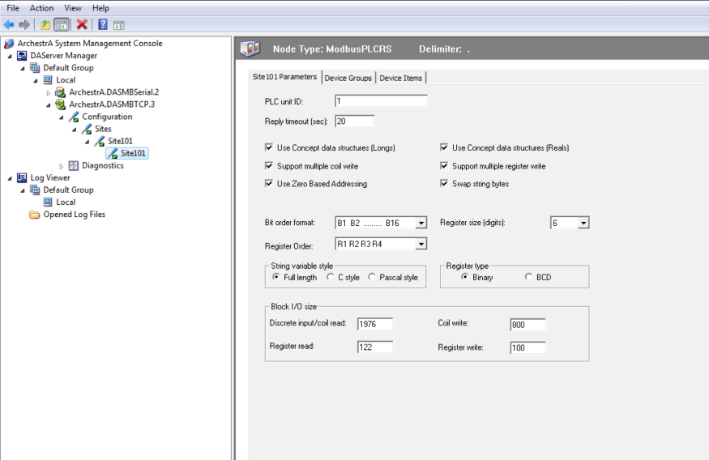
Task: Click the Reply timeout (sec) field
Action: tap(355, 121)
